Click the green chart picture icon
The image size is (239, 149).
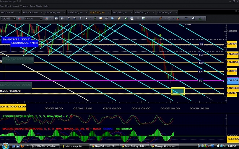coord(126,18)
